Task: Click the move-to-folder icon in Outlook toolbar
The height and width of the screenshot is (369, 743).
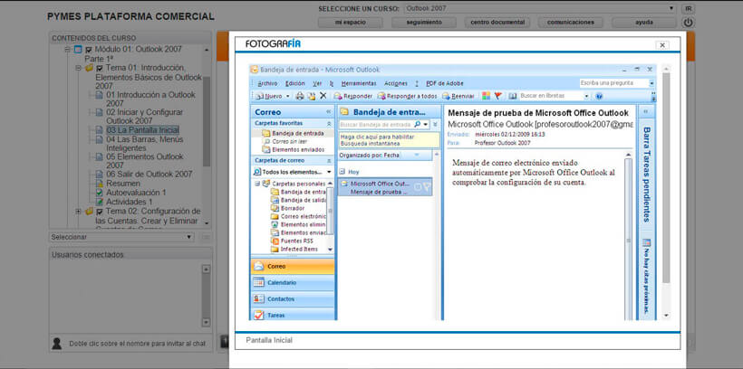Action: tap(312, 96)
